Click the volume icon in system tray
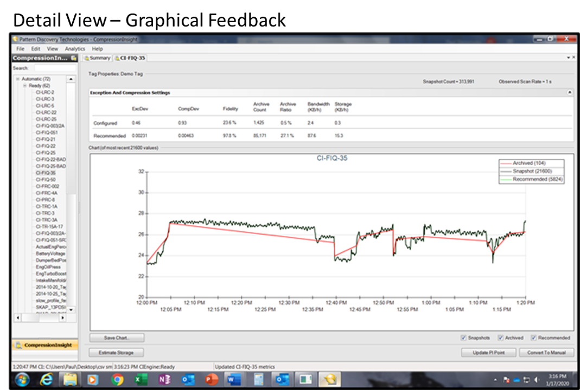The height and width of the screenshot is (390, 580). point(537,380)
